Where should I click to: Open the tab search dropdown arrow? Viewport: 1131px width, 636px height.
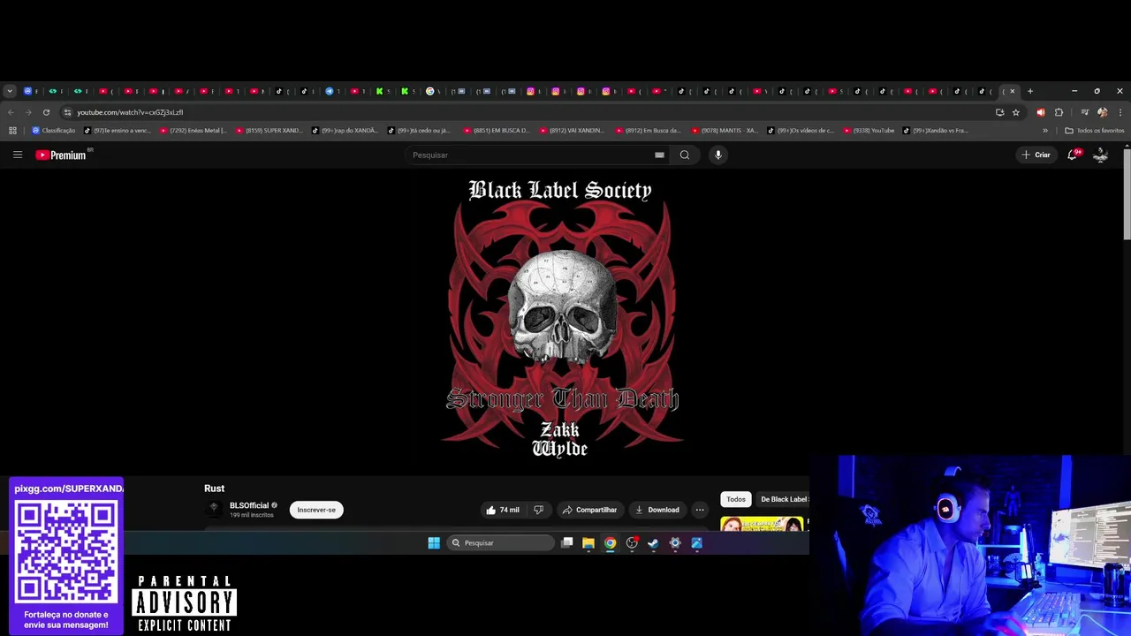10,91
